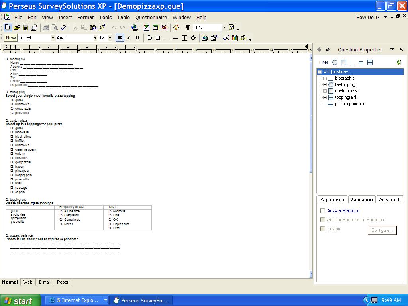Click the books icon in the formatting toolbar
The image size is (408, 306).
[x=235, y=38]
